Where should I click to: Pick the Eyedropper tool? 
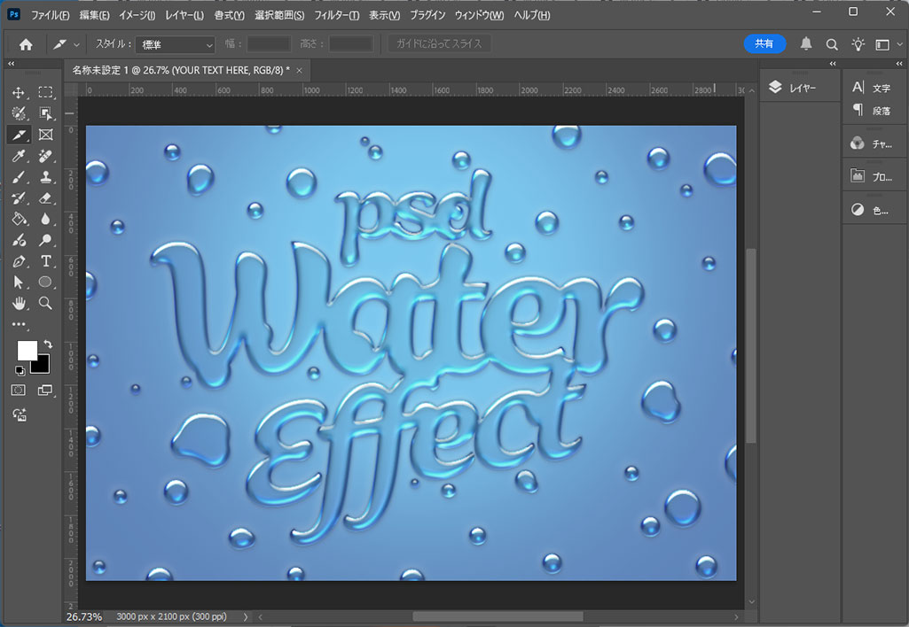pos(19,156)
